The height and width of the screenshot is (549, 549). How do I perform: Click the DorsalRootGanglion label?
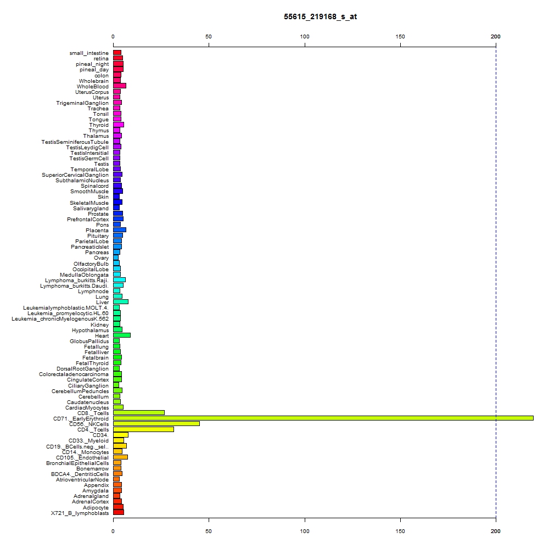pos(83,369)
